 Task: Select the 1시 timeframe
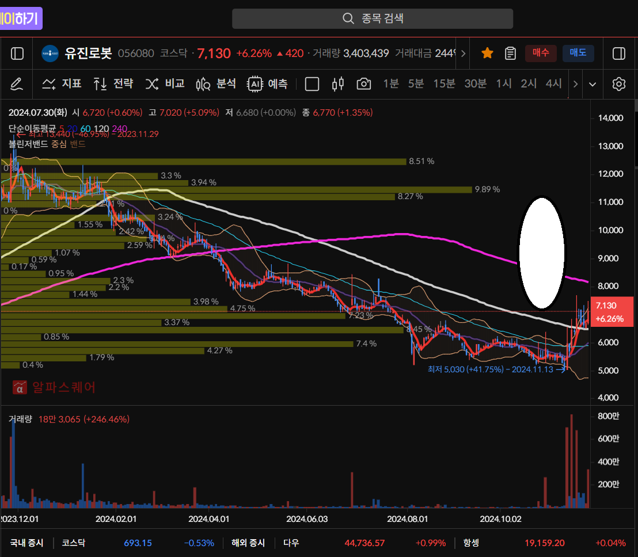coord(504,84)
